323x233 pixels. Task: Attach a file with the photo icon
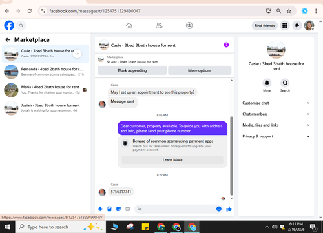click(x=109, y=209)
